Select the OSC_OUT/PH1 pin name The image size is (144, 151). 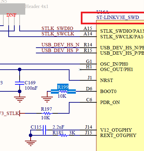click(116, 69)
